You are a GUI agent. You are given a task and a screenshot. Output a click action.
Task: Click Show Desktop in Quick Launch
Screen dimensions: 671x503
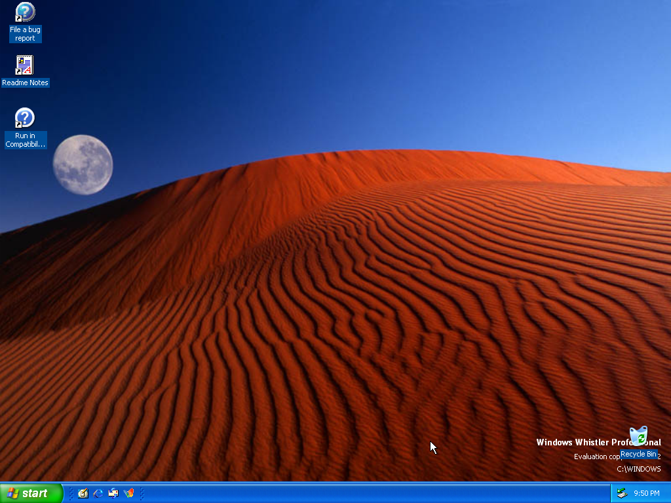tap(83, 493)
